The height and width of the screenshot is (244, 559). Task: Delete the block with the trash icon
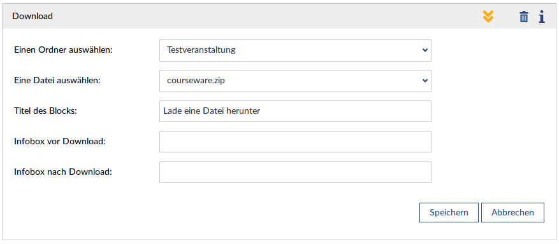[x=524, y=17]
